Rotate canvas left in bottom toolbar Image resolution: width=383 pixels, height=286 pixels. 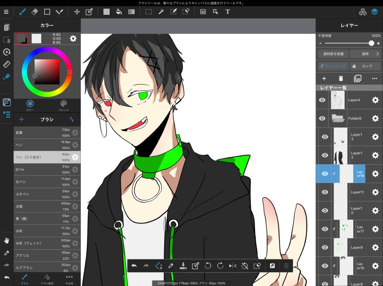coord(208,265)
